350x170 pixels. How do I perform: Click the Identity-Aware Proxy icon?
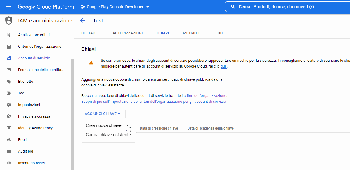coord(9,128)
